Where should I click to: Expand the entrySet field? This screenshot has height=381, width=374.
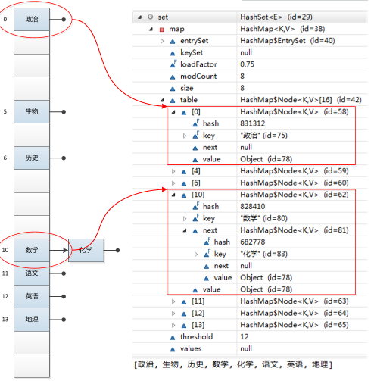click(x=162, y=41)
